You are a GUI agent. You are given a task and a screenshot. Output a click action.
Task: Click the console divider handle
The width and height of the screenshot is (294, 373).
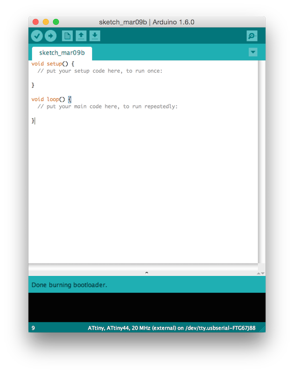click(147, 273)
